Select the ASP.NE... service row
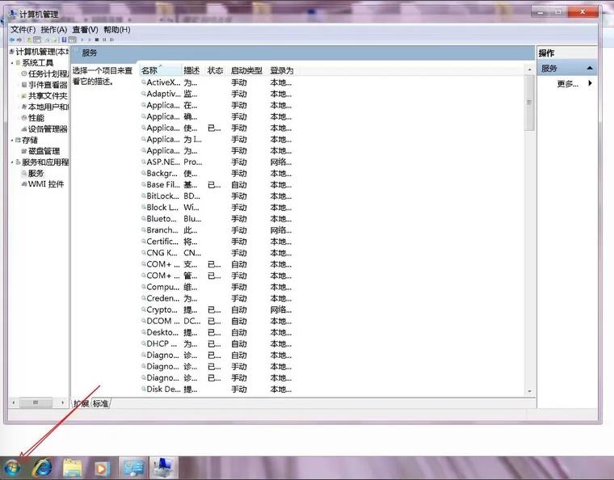Viewport: 614px width, 480px height. point(217,162)
